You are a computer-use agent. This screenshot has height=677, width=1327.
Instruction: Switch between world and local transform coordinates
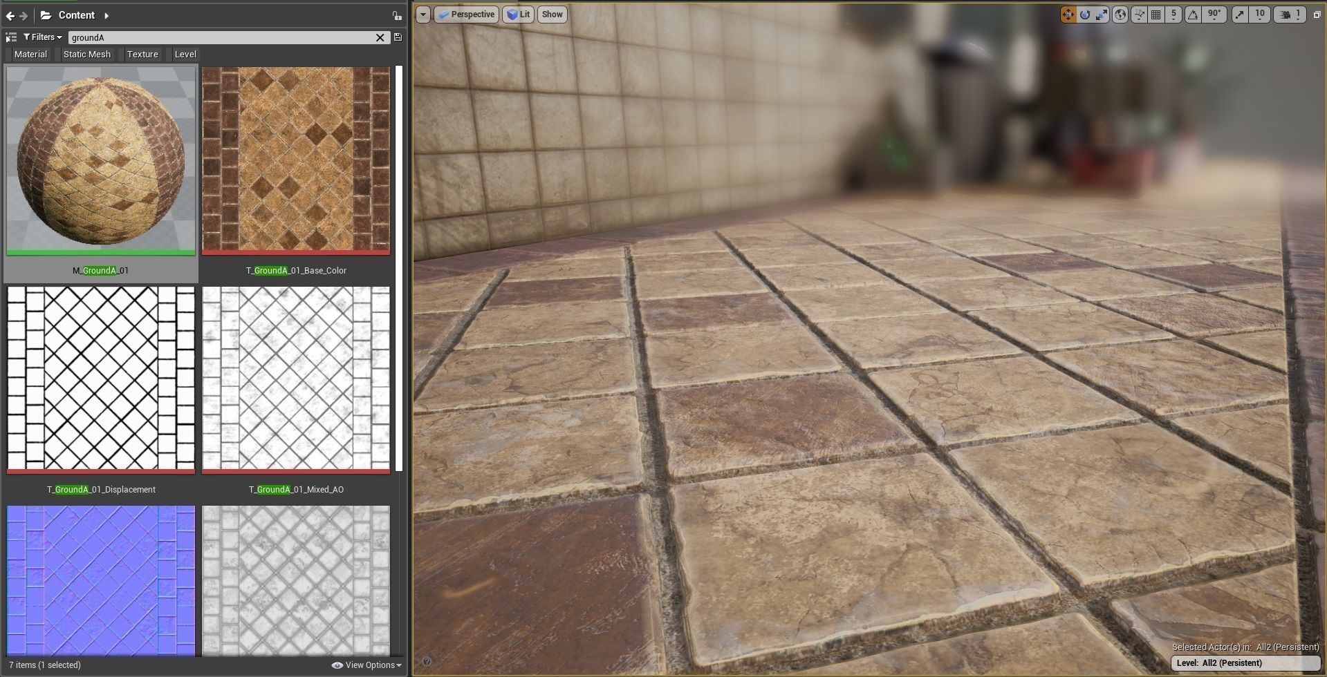(x=1121, y=14)
